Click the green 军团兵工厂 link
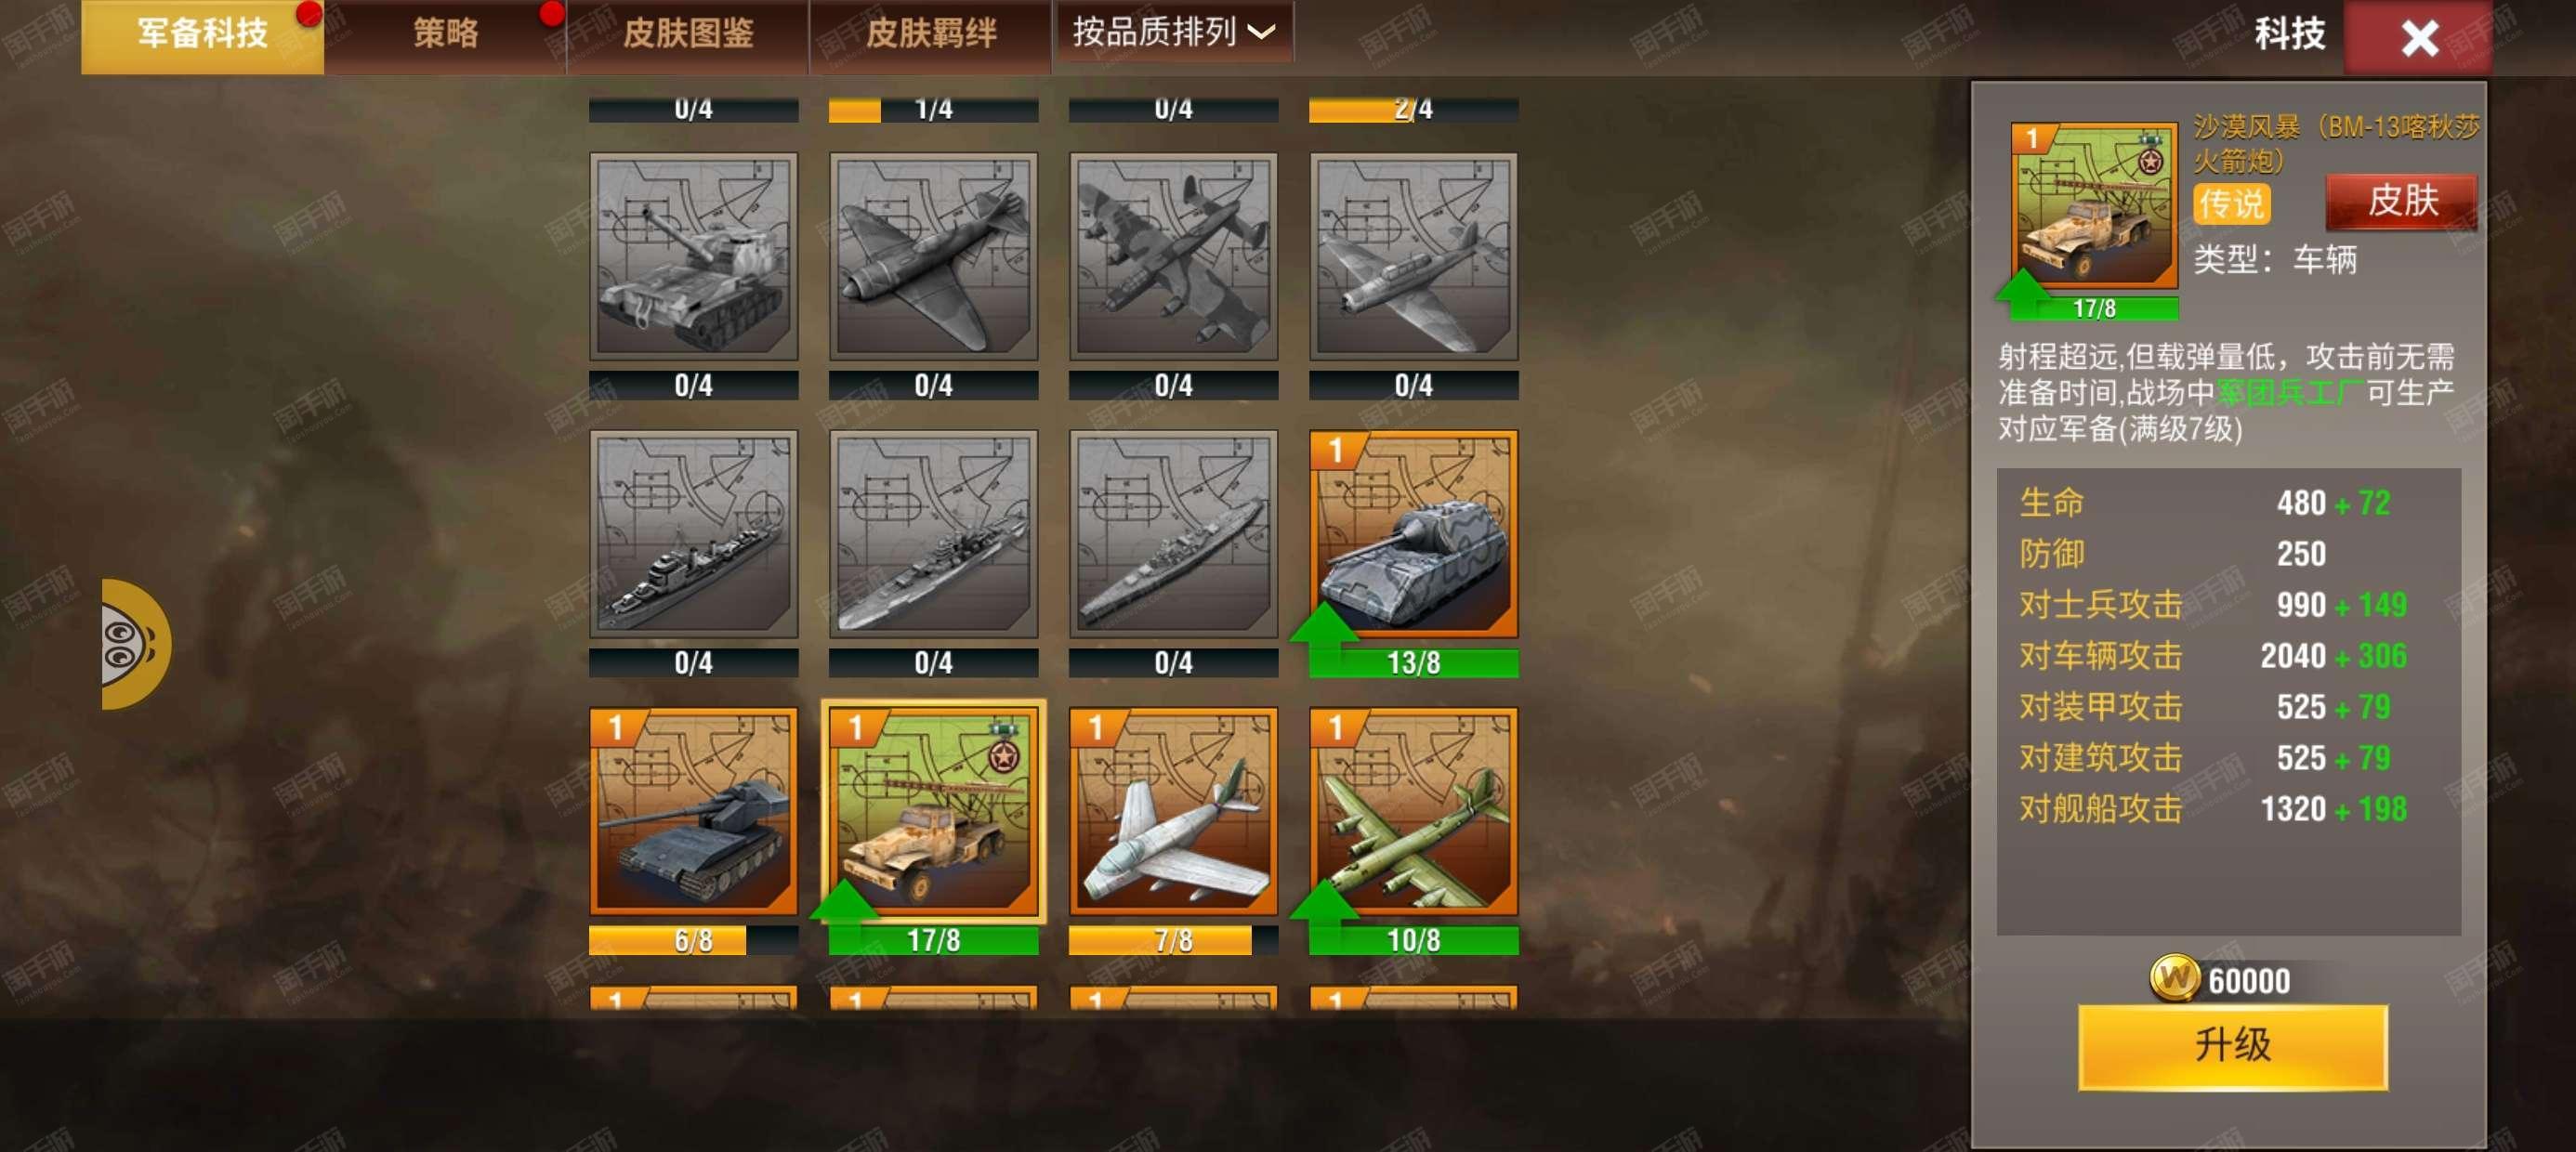Screen dimensions: 2576x1152 pos(2290,393)
